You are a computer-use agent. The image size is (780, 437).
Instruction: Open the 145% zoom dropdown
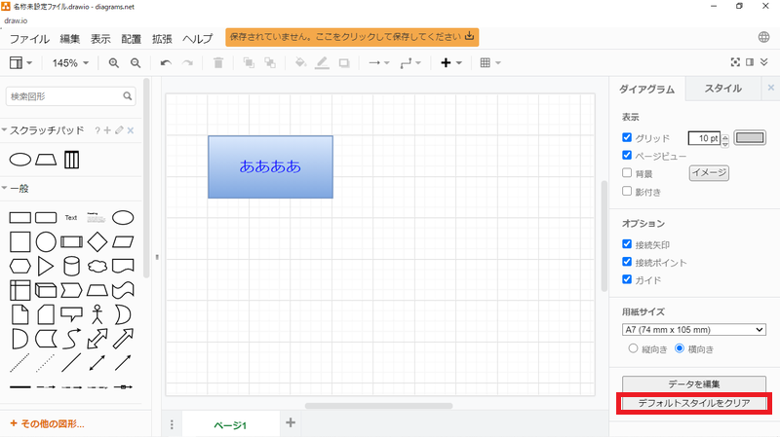71,63
